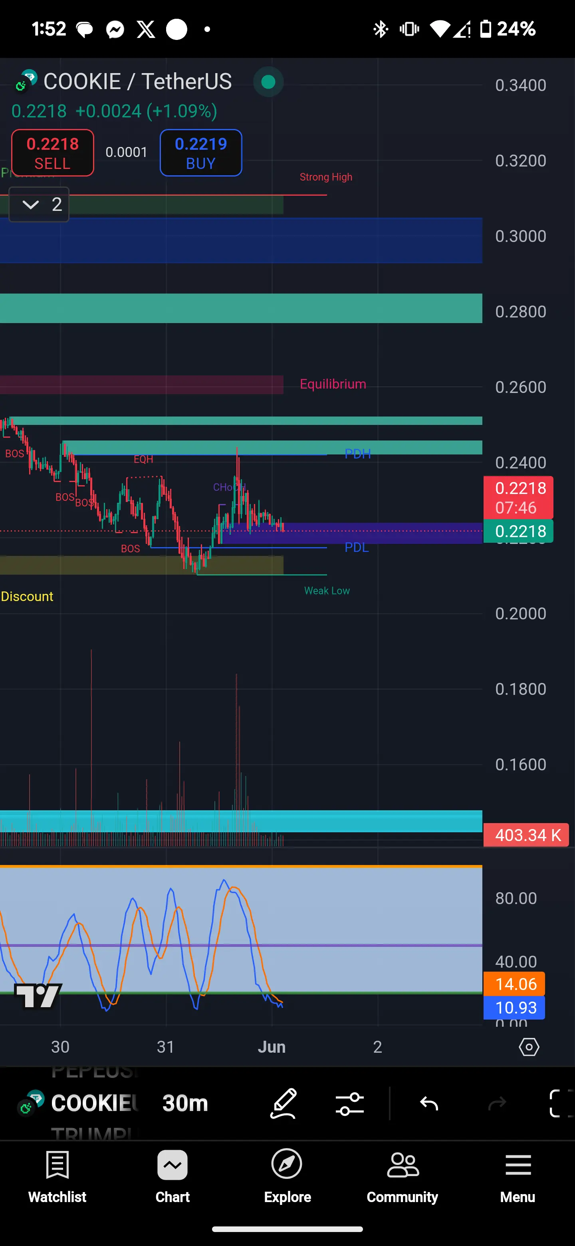Tap the 0.3000 price axis label
Viewport: 575px width, 1246px height.
(521, 236)
